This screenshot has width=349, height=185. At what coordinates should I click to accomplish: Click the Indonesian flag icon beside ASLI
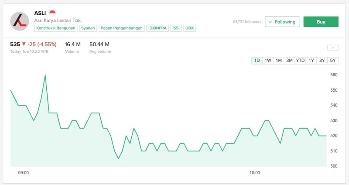(x=52, y=13)
